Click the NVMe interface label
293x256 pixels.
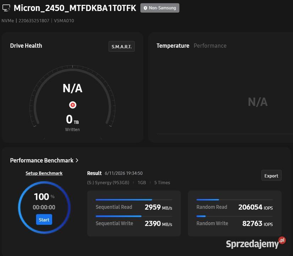pos(8,21)
